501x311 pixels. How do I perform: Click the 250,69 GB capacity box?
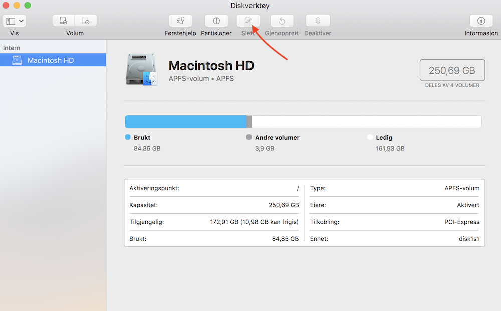pos(452,70)
